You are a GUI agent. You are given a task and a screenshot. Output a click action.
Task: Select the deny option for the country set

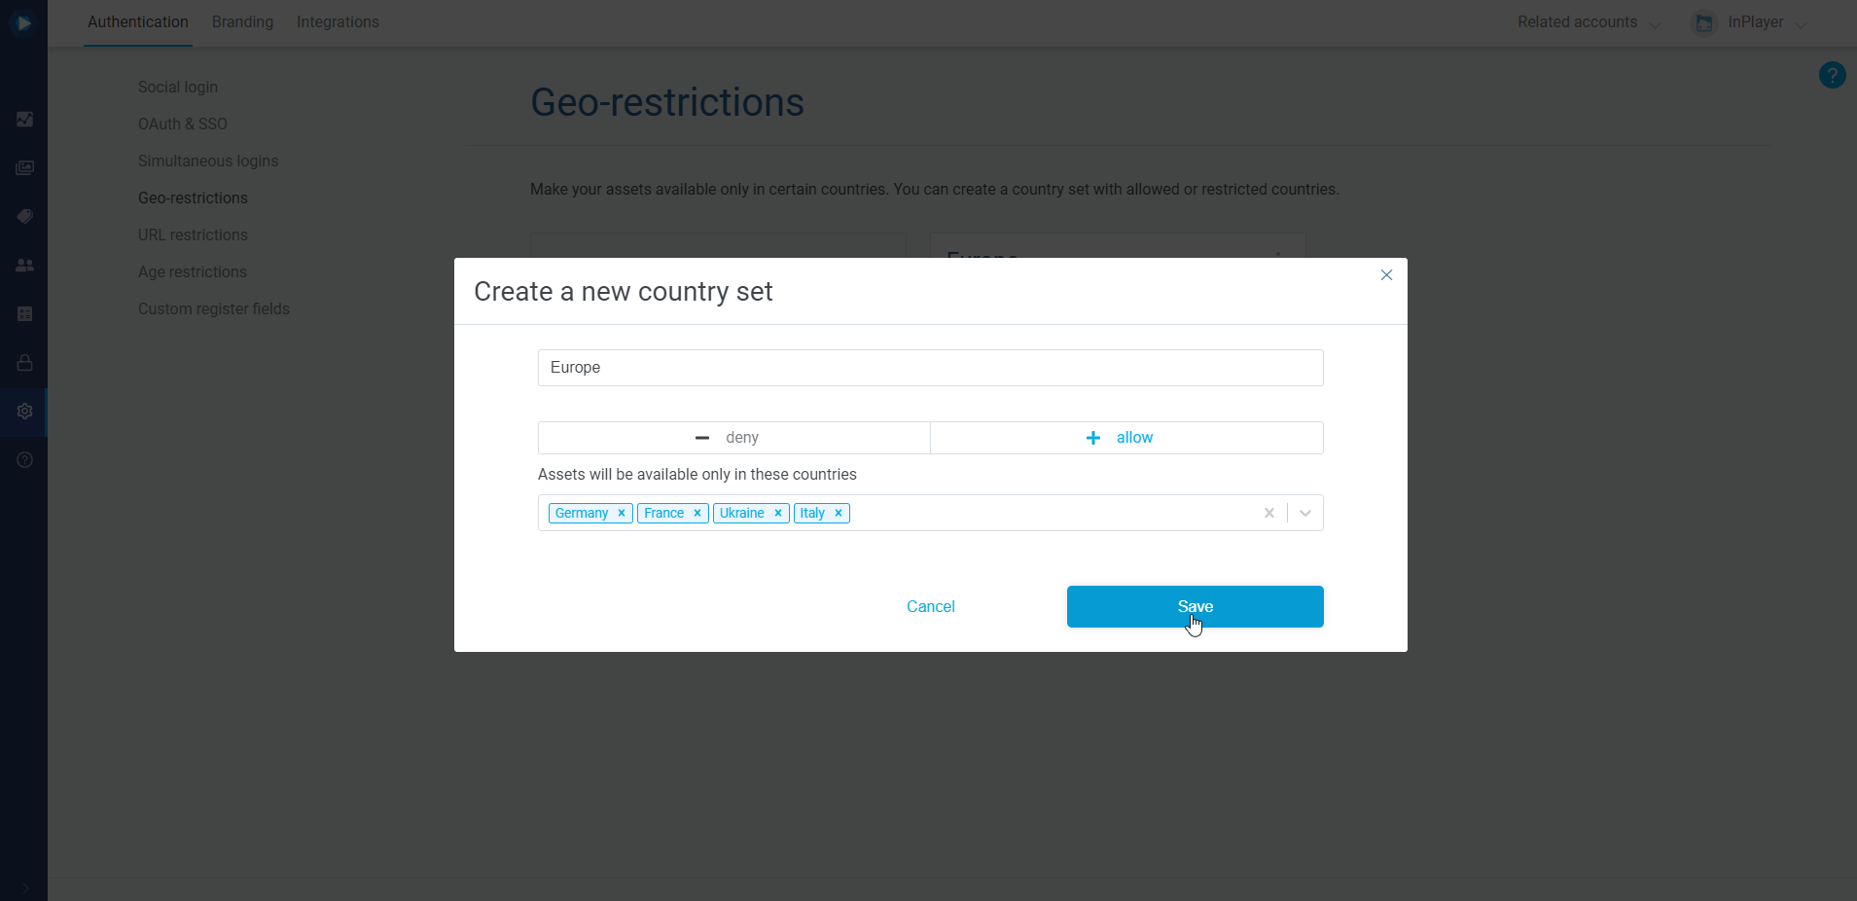coord(732,437)
